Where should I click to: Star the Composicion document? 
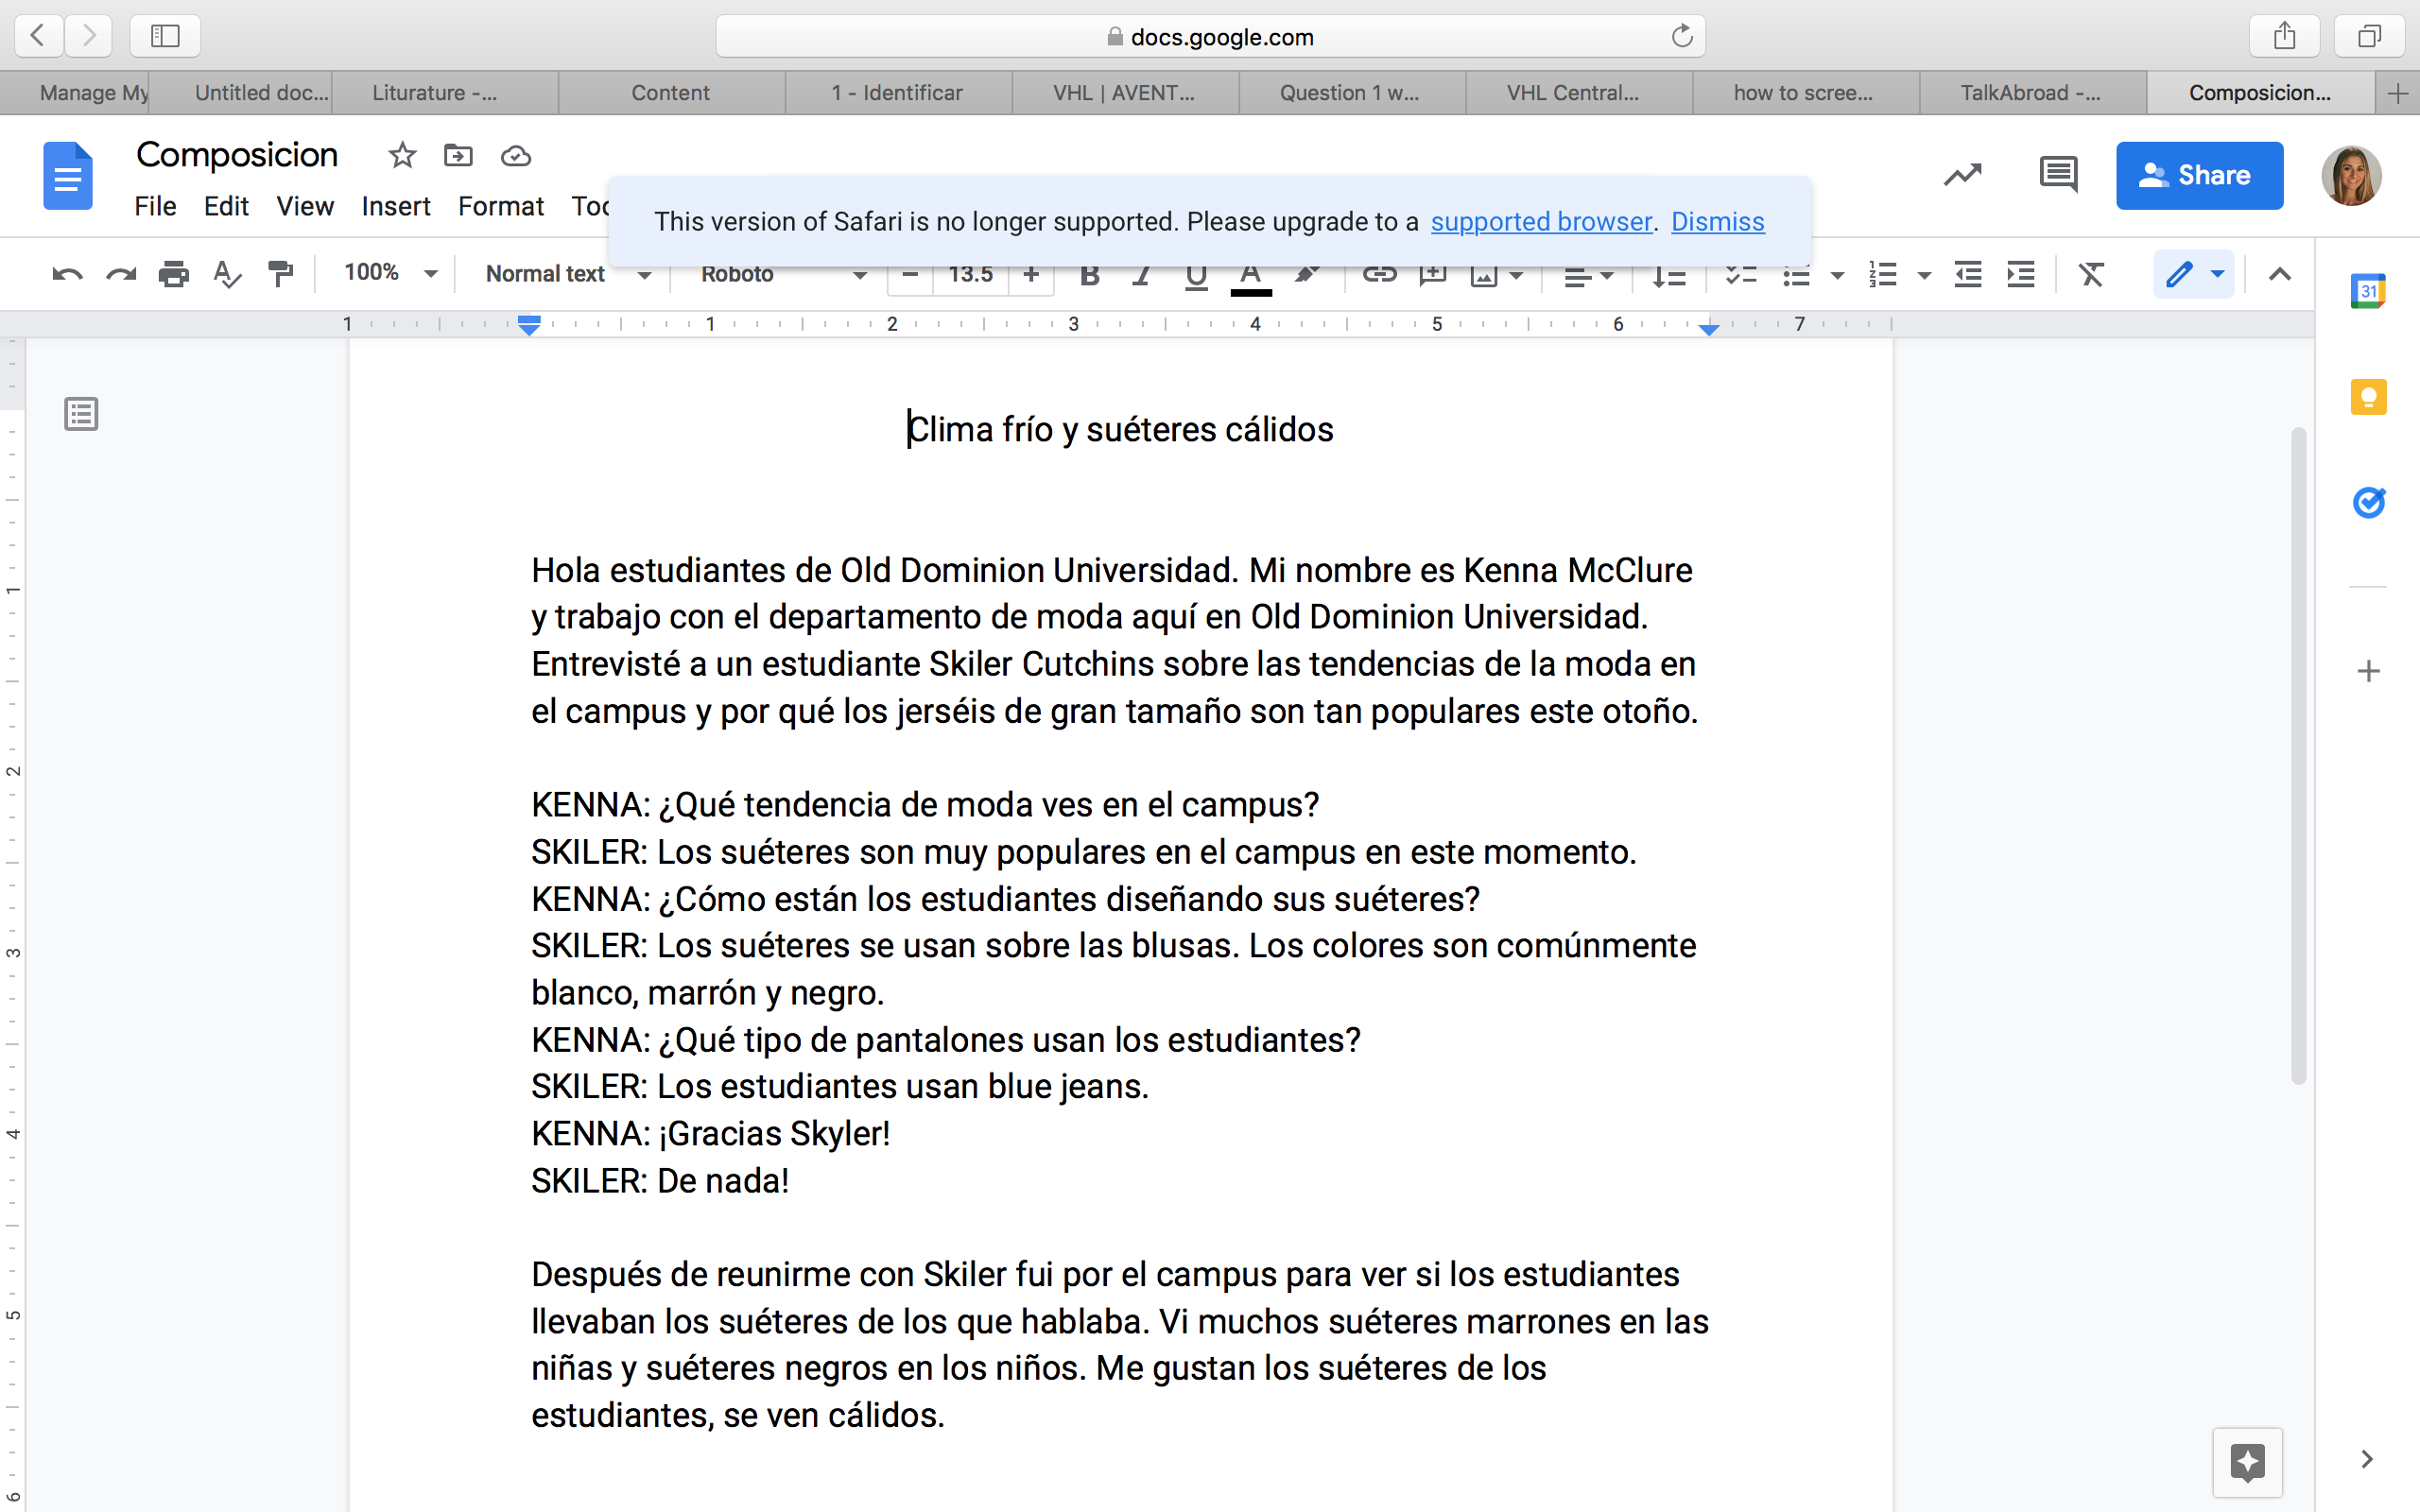(402, 155)
